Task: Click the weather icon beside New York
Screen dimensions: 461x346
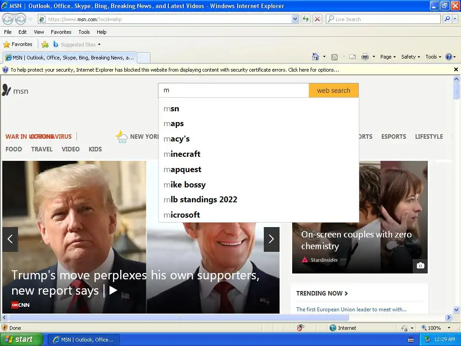Action: (122, 137)
